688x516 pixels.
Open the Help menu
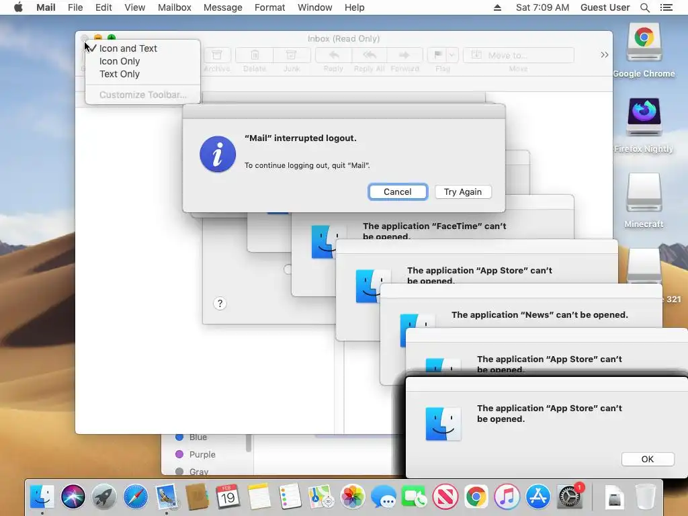pyautogui.click(x=354, y=7)
